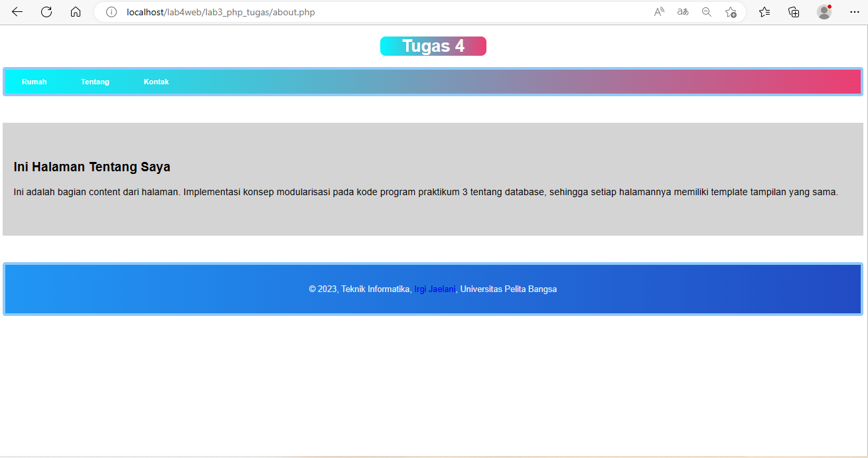The image size is (868, 458).
Task: Click the site information icon in address bar
Action: click(x=110, y=12)
